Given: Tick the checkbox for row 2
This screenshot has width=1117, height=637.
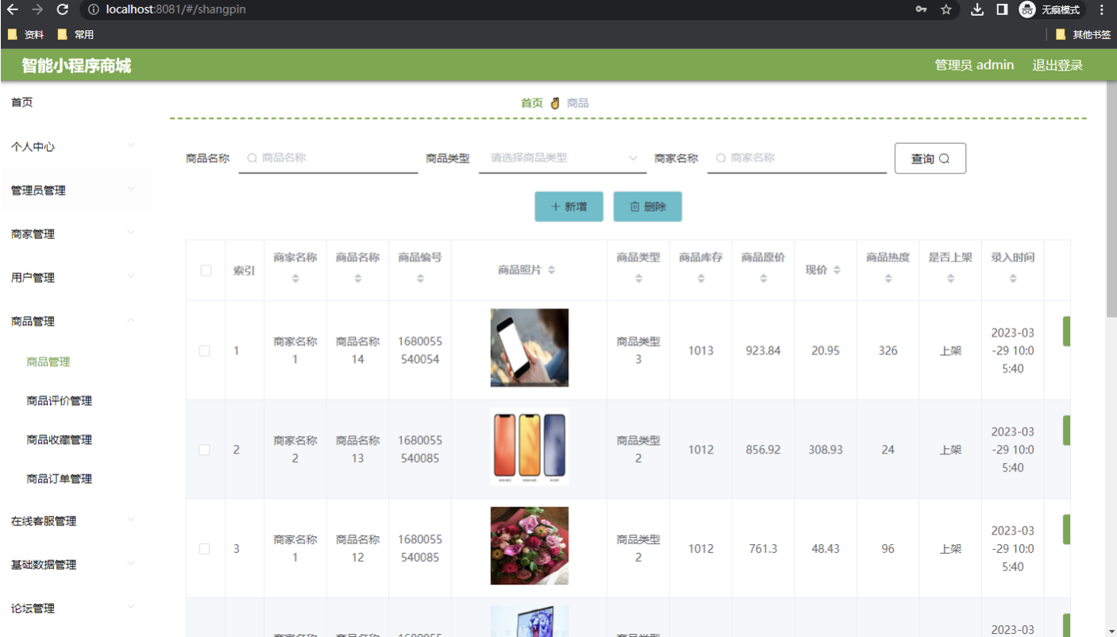Looking at the screenshot, I should point(204,450).
